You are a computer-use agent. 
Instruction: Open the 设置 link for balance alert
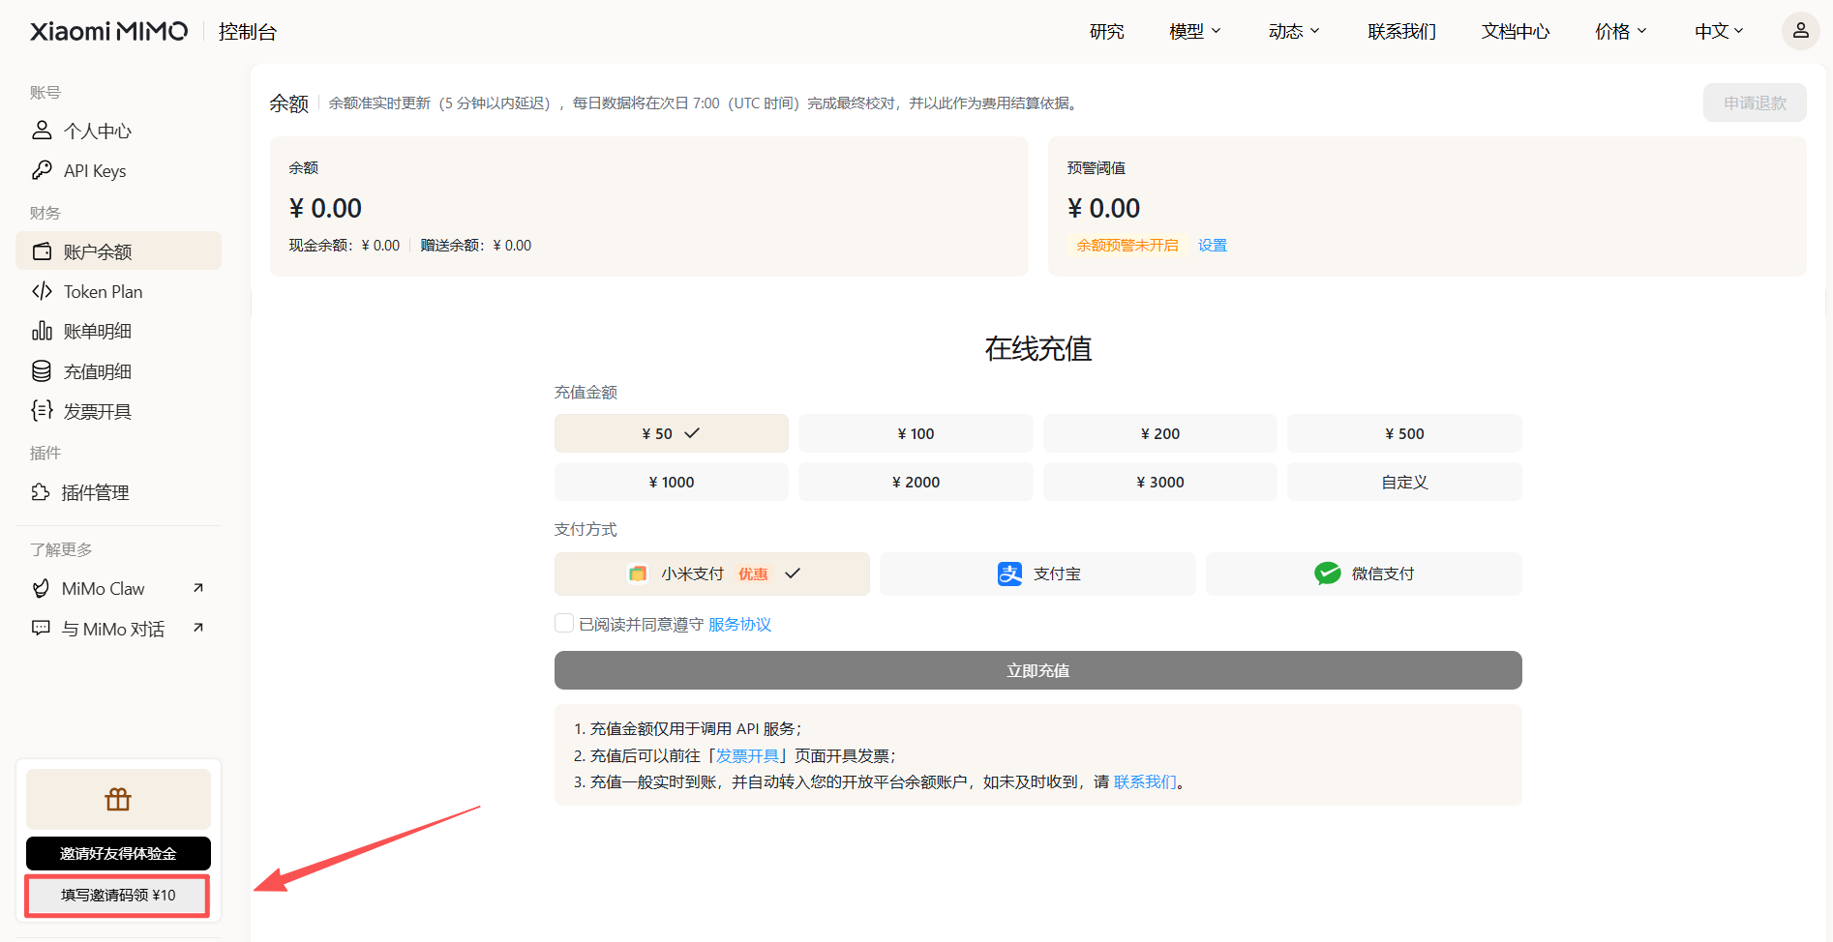(x=1212, y=246)
